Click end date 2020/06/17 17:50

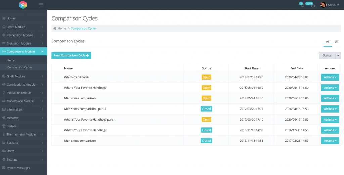point(297,120)
